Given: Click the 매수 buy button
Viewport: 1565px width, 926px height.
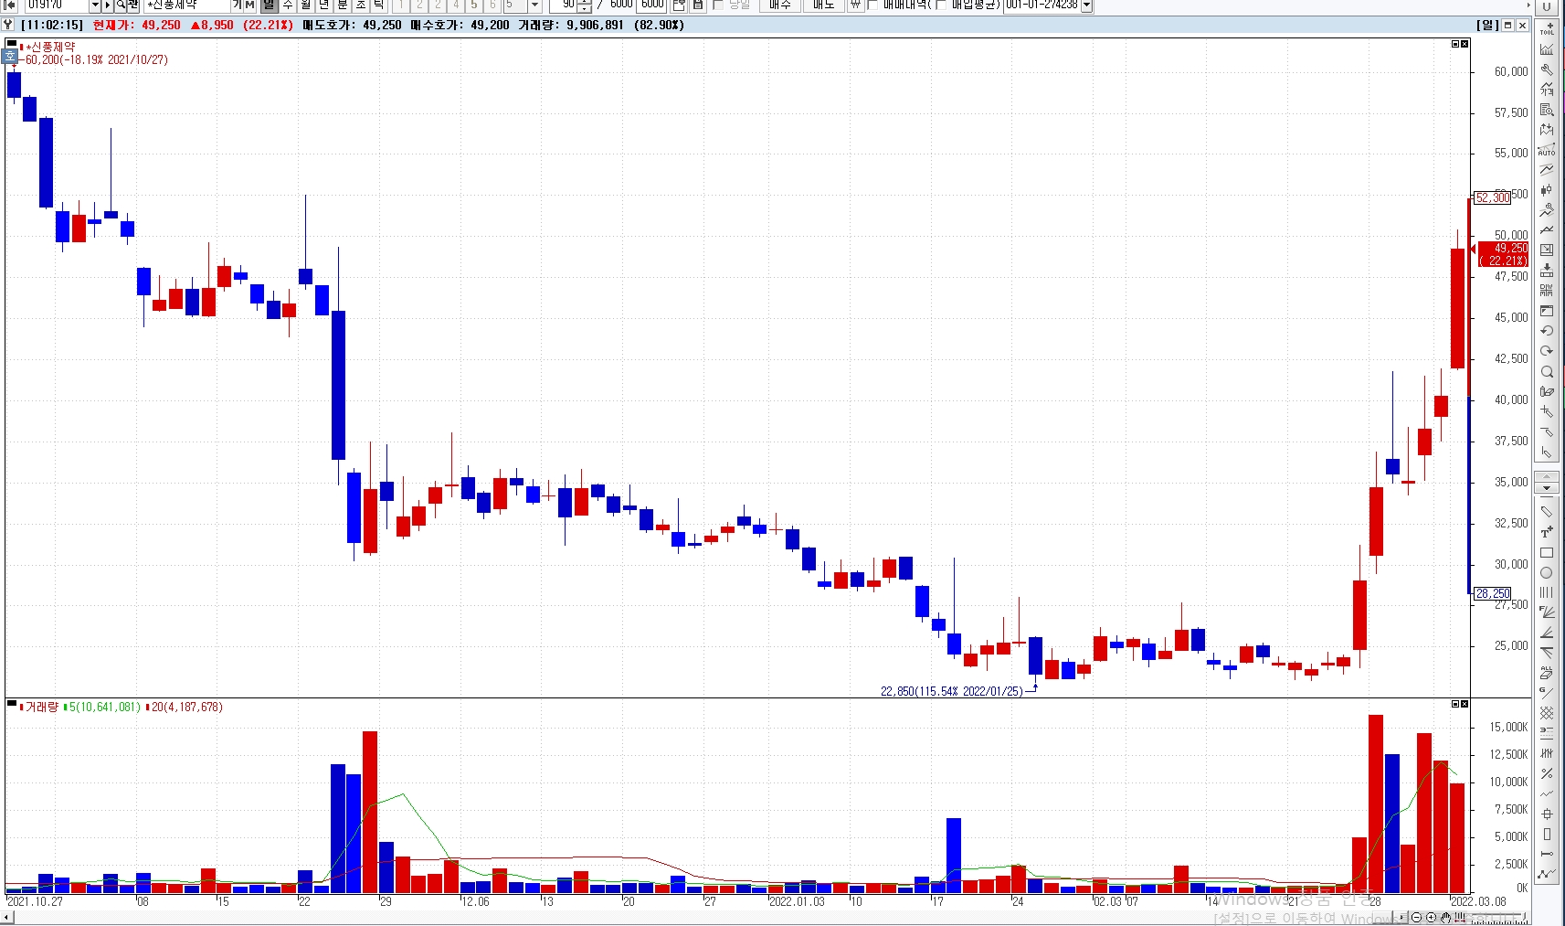Looking at the screenshot, I should coord(779,5).
